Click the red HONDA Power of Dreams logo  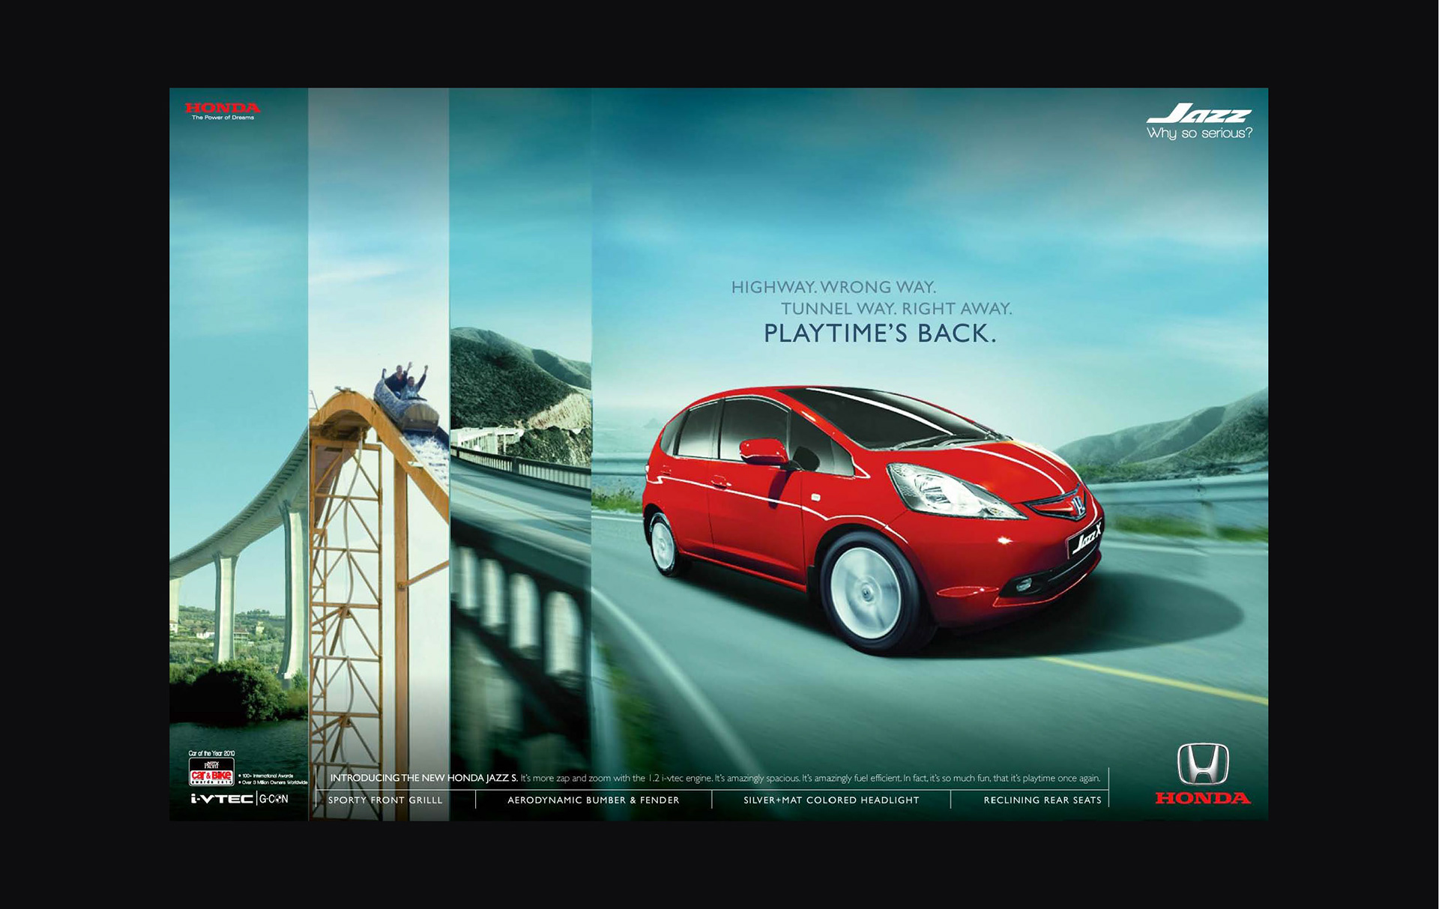pyautogui.click(x=223, y=109)
